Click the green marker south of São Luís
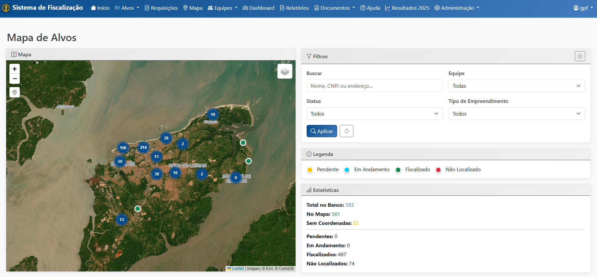Screen dimensions: 597x277 [x=138, y=209]
